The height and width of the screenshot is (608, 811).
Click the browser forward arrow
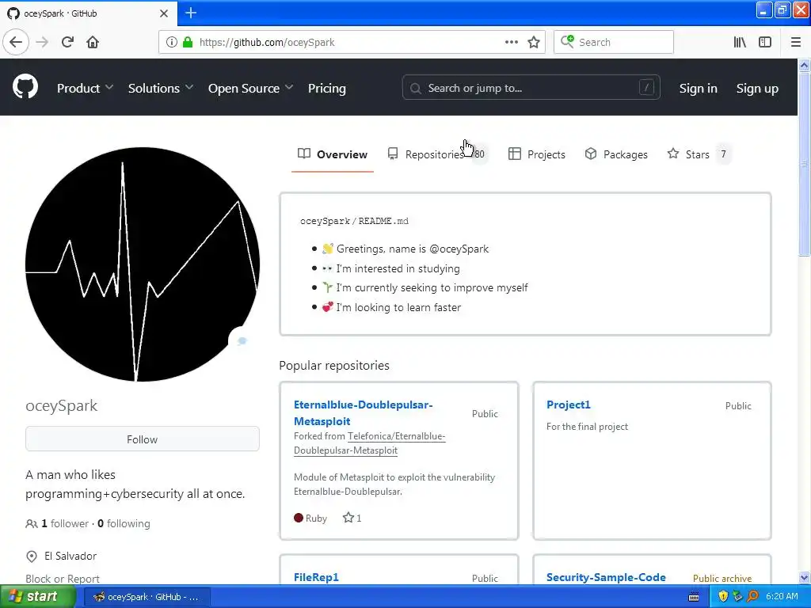pos(42,43)
